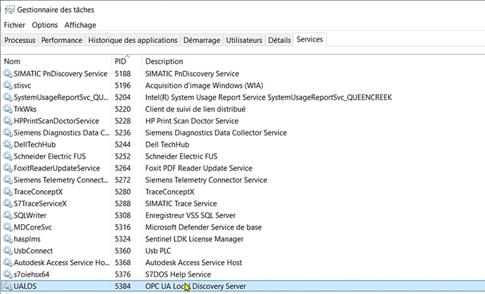Select the MDCoreSvc service name
The width and height of the screenshot is (485, 294).
(33, 227)
